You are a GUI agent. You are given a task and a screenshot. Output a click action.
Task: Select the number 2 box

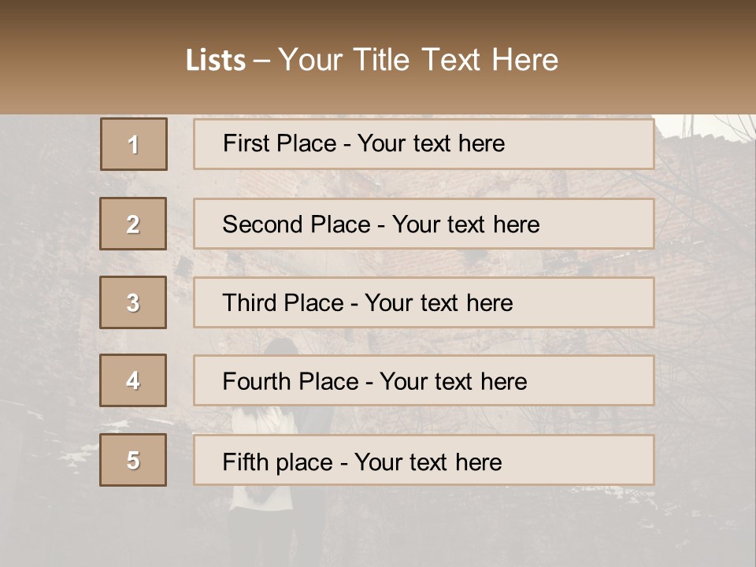pos(133,224)
